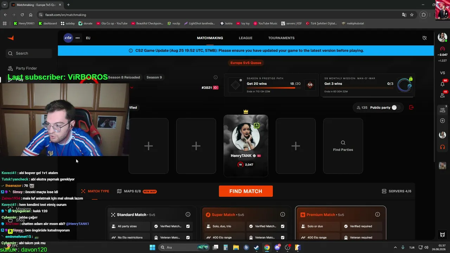Screen dimensions: 450x253
Task: Open the CS2 game selector icon
Action: point(68,38)
